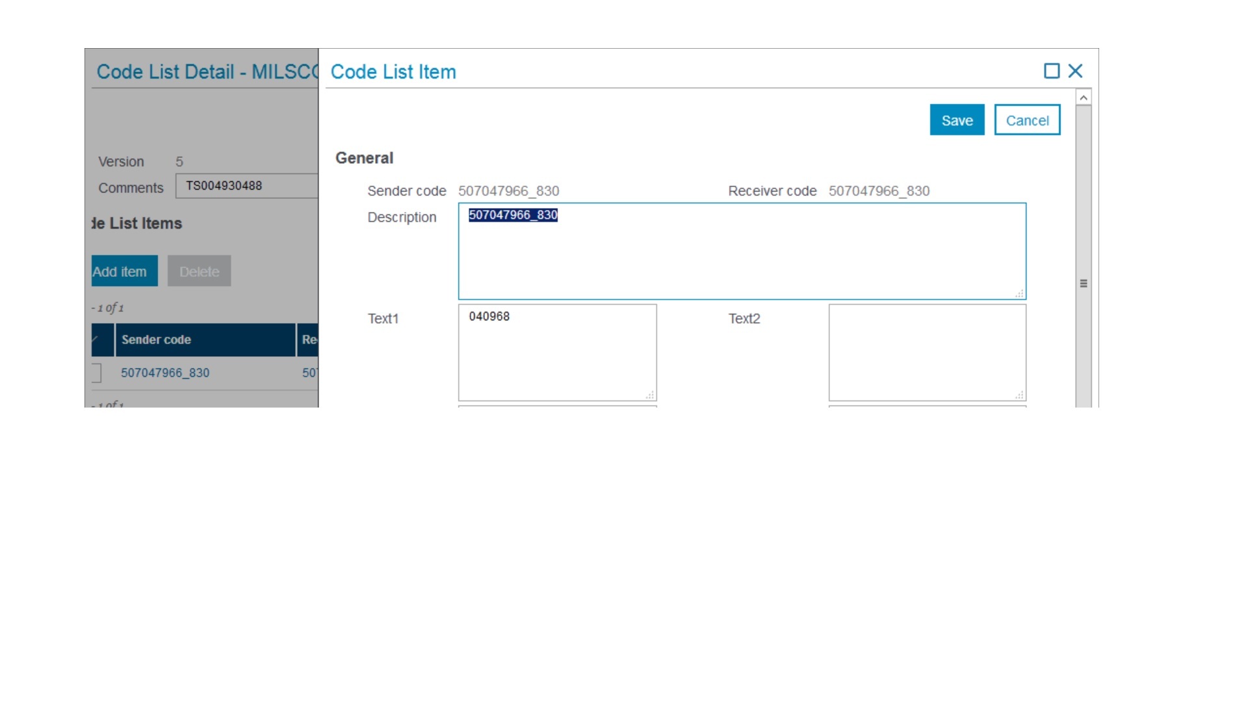Viewport: 1248px width, 702px height.
Task: Click into the empty Text2 field
Action: tap(927, 353)
